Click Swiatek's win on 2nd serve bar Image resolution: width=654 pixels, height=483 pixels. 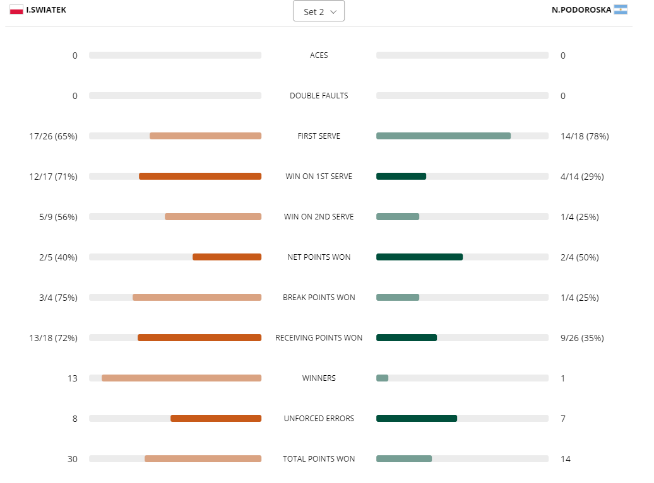pyautogui.click(x=213, y=217)
